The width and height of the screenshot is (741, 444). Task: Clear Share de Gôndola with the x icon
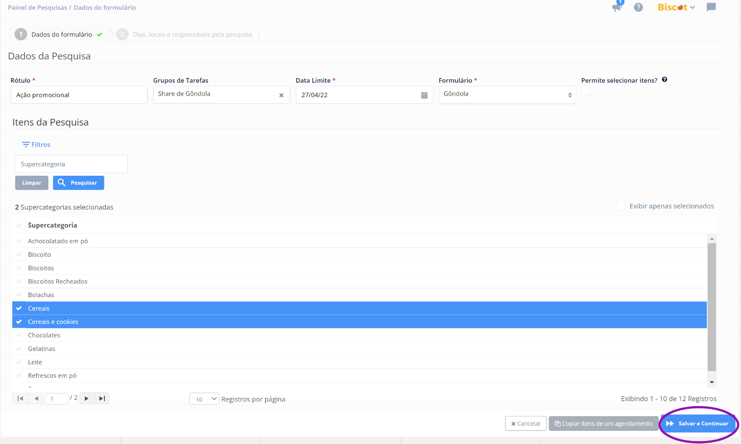[x=281, y=95]
